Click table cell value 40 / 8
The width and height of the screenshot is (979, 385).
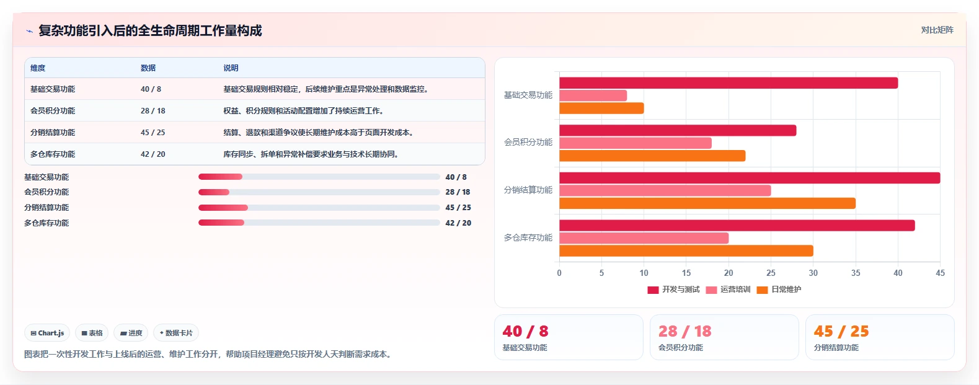click(151, 89)
